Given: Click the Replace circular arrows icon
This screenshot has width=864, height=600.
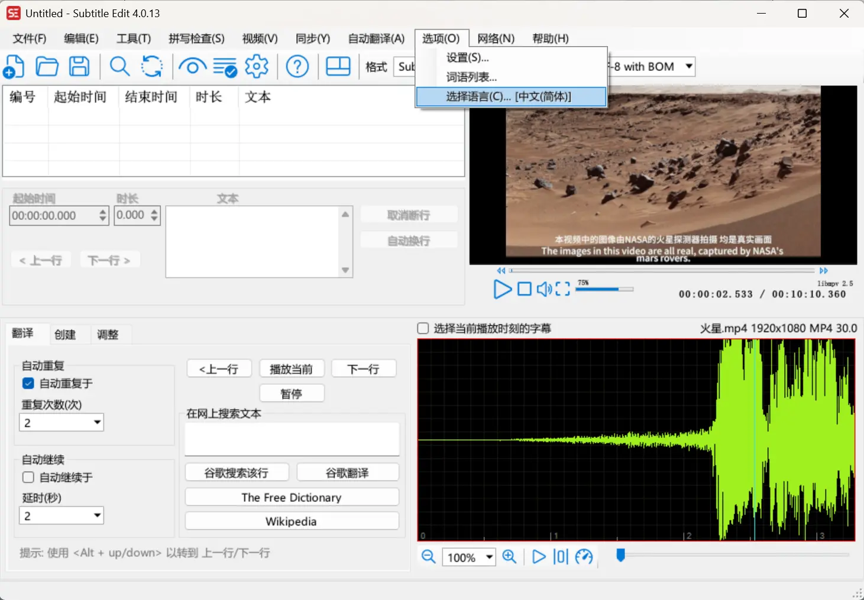Looking at the screenshot, I should coord(152,66).
